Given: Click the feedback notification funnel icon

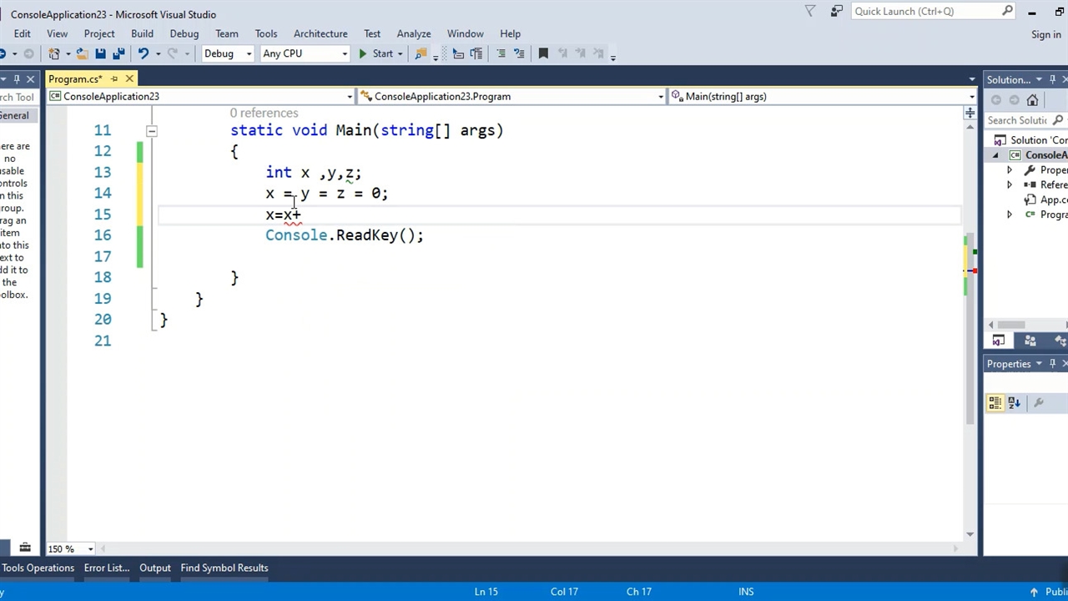Looking at the screenshot, I should pyautogui.click(x=809, y=11).
